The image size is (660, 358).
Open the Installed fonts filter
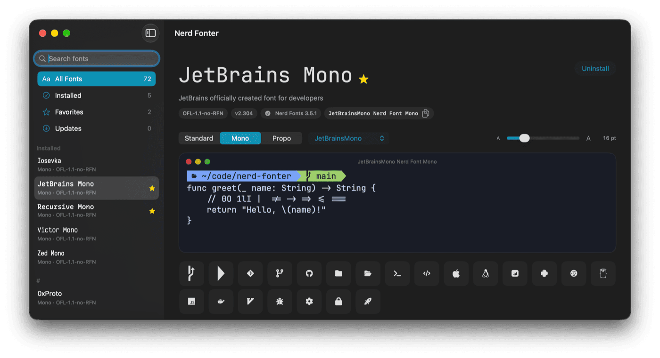pos(97,95)
